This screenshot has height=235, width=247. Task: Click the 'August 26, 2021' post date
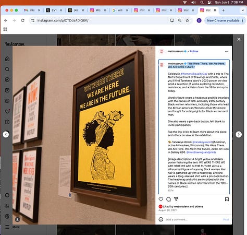[167, 210]
